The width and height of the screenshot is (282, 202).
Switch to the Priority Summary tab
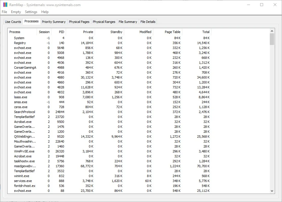point(54,22)
